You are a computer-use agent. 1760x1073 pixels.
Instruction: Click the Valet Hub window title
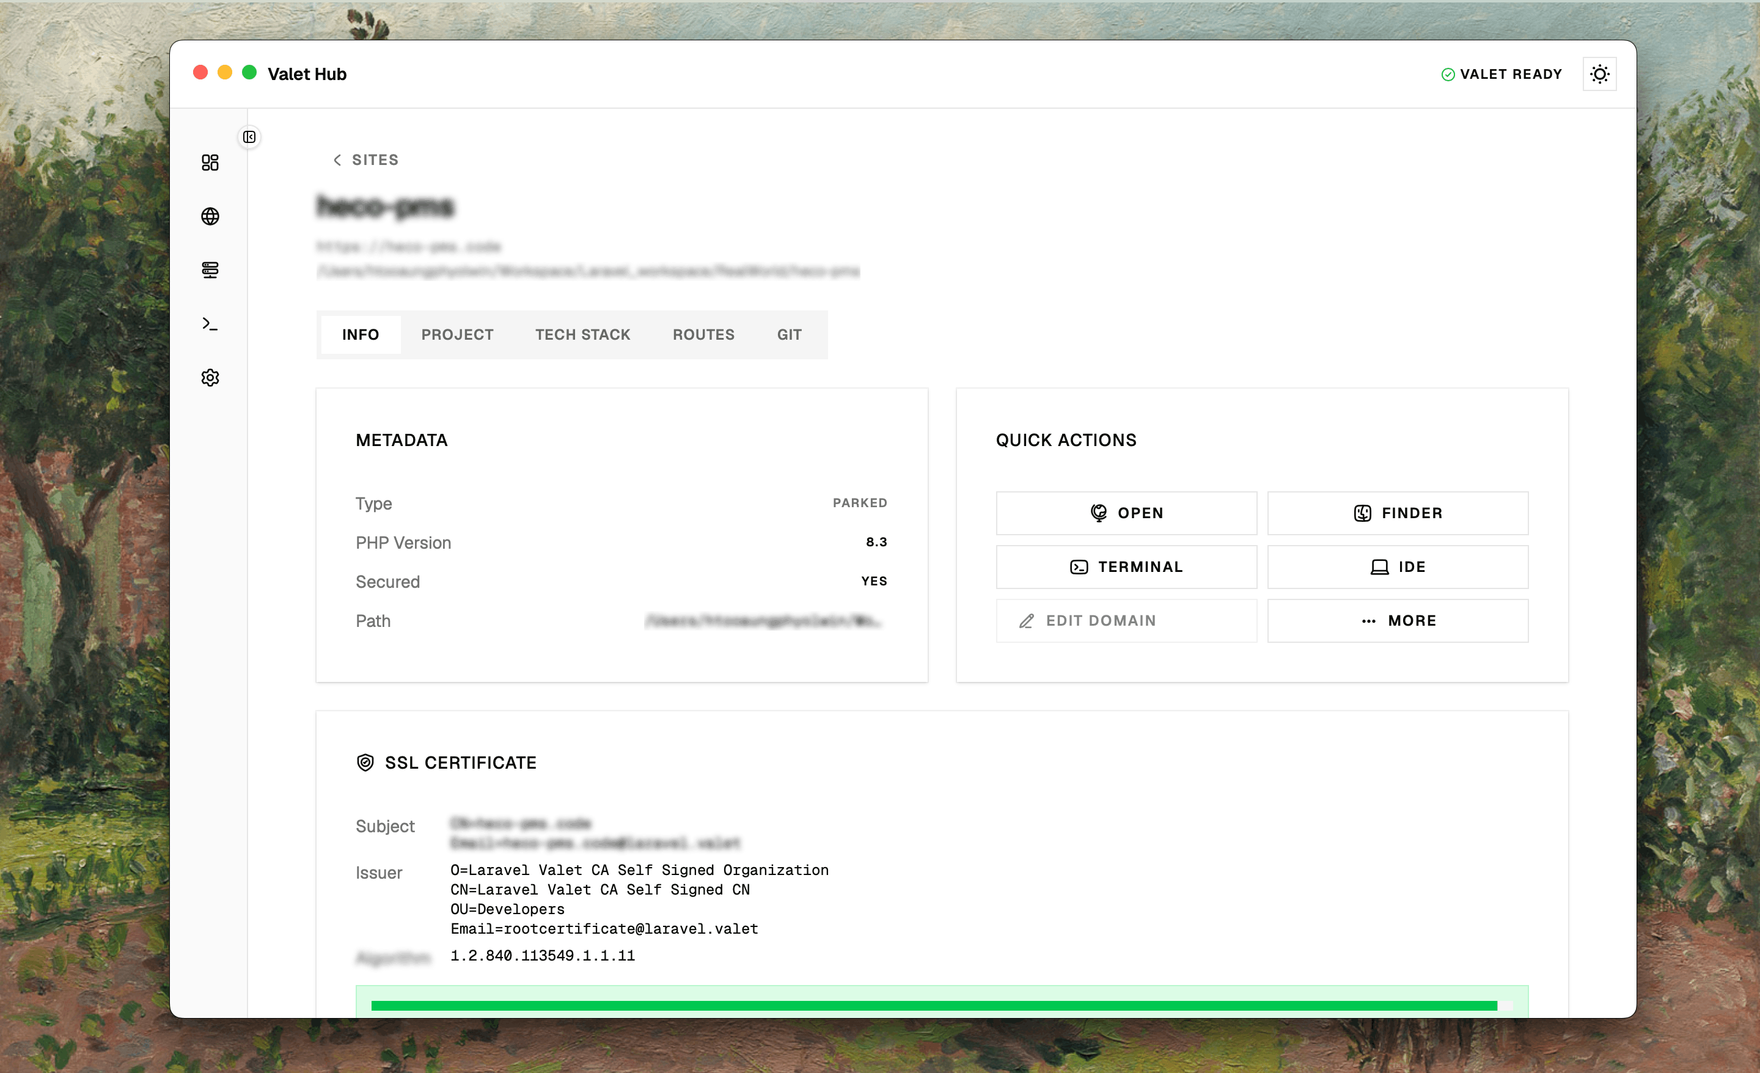[x=307, y=75]
